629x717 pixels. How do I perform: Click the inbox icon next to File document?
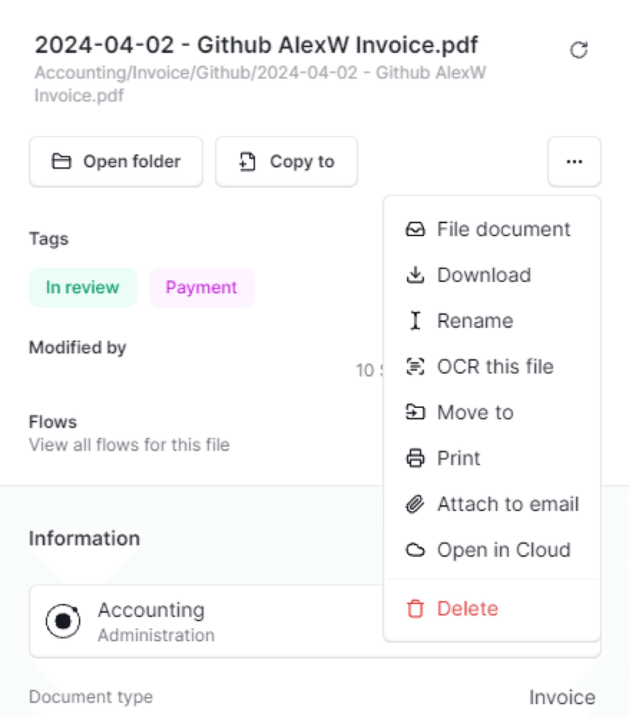click(x=415, y=229)
